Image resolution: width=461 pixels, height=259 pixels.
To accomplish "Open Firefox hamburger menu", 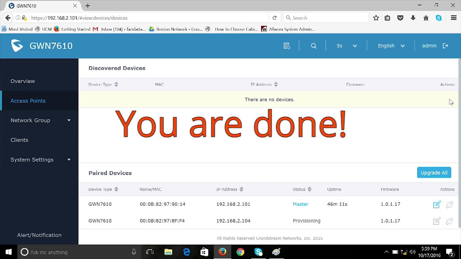I will [x=454, y=18].
